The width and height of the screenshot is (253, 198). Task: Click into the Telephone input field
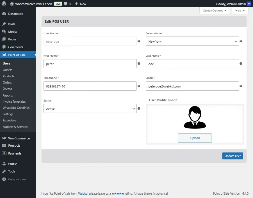click(x=90, y=86)
